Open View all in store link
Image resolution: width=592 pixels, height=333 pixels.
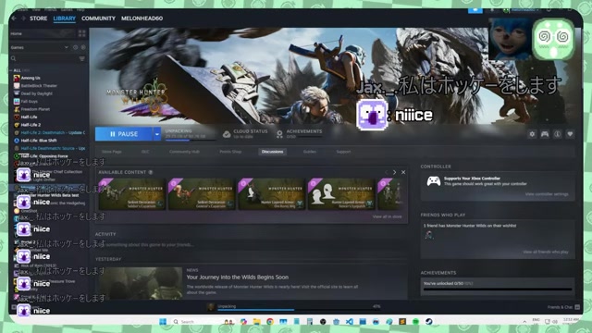click(x=387, y=216)
